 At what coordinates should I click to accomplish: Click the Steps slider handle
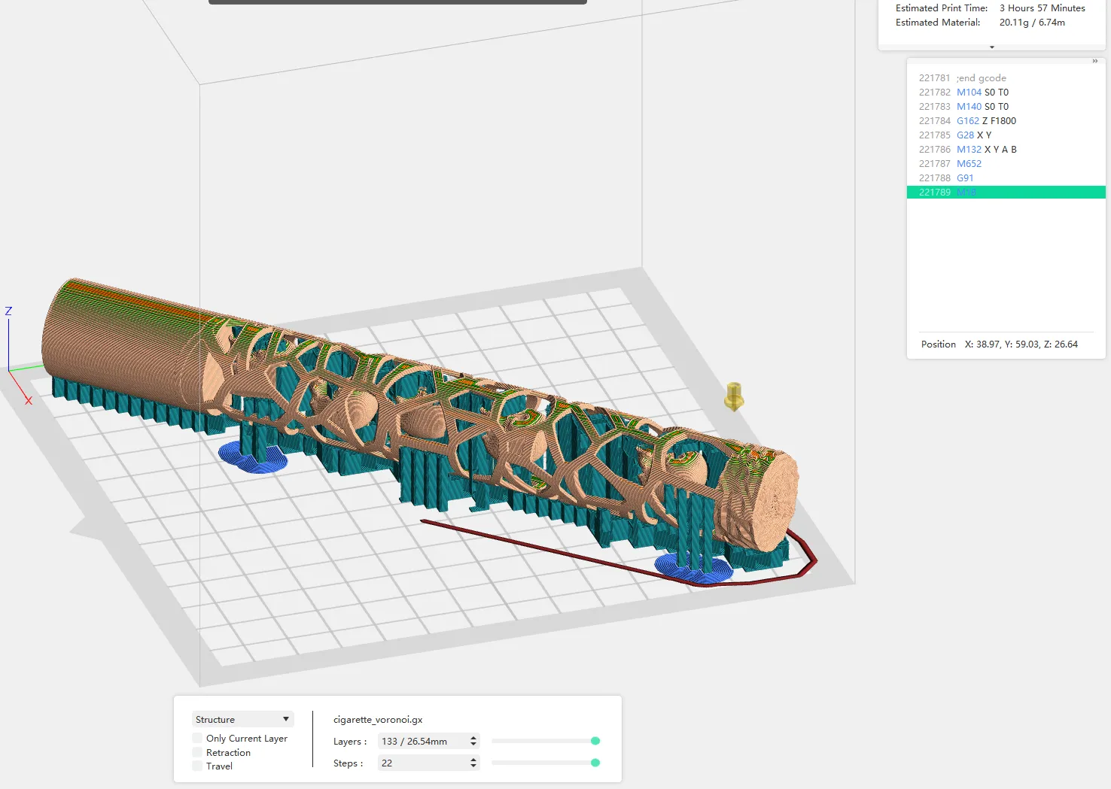pos(595,763)
